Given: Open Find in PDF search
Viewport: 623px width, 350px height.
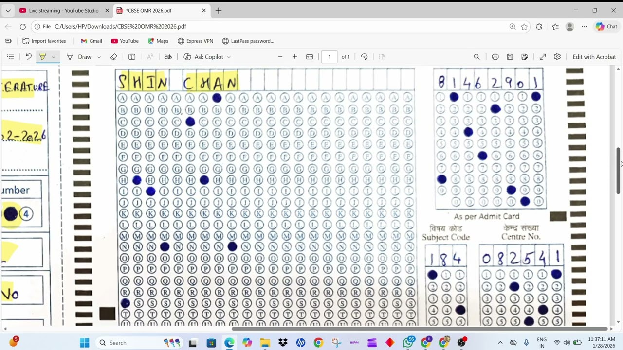Looking at the screenshot, I should (476, 57).
